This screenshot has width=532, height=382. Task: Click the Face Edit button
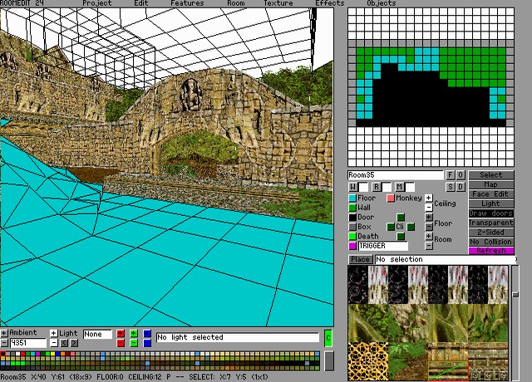click(491, 194)
